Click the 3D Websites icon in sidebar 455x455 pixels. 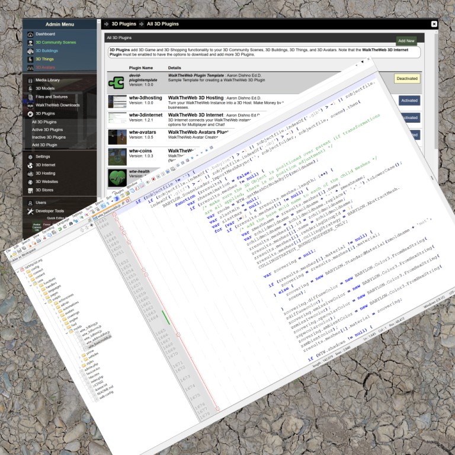[30, 182]
